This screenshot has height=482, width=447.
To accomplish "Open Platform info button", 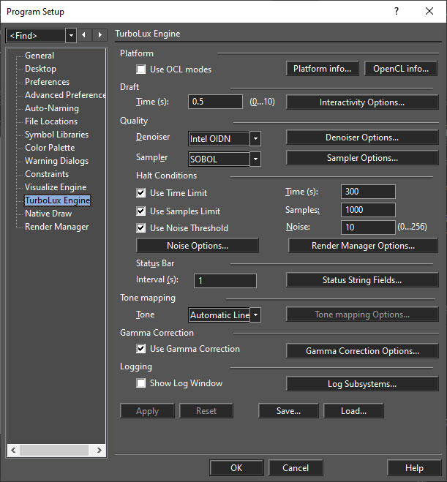I will tap(322, 69).
